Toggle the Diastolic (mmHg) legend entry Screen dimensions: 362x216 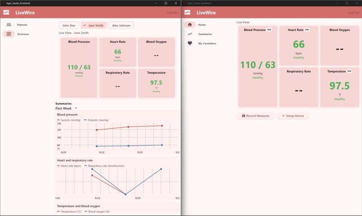pos(96,120)
